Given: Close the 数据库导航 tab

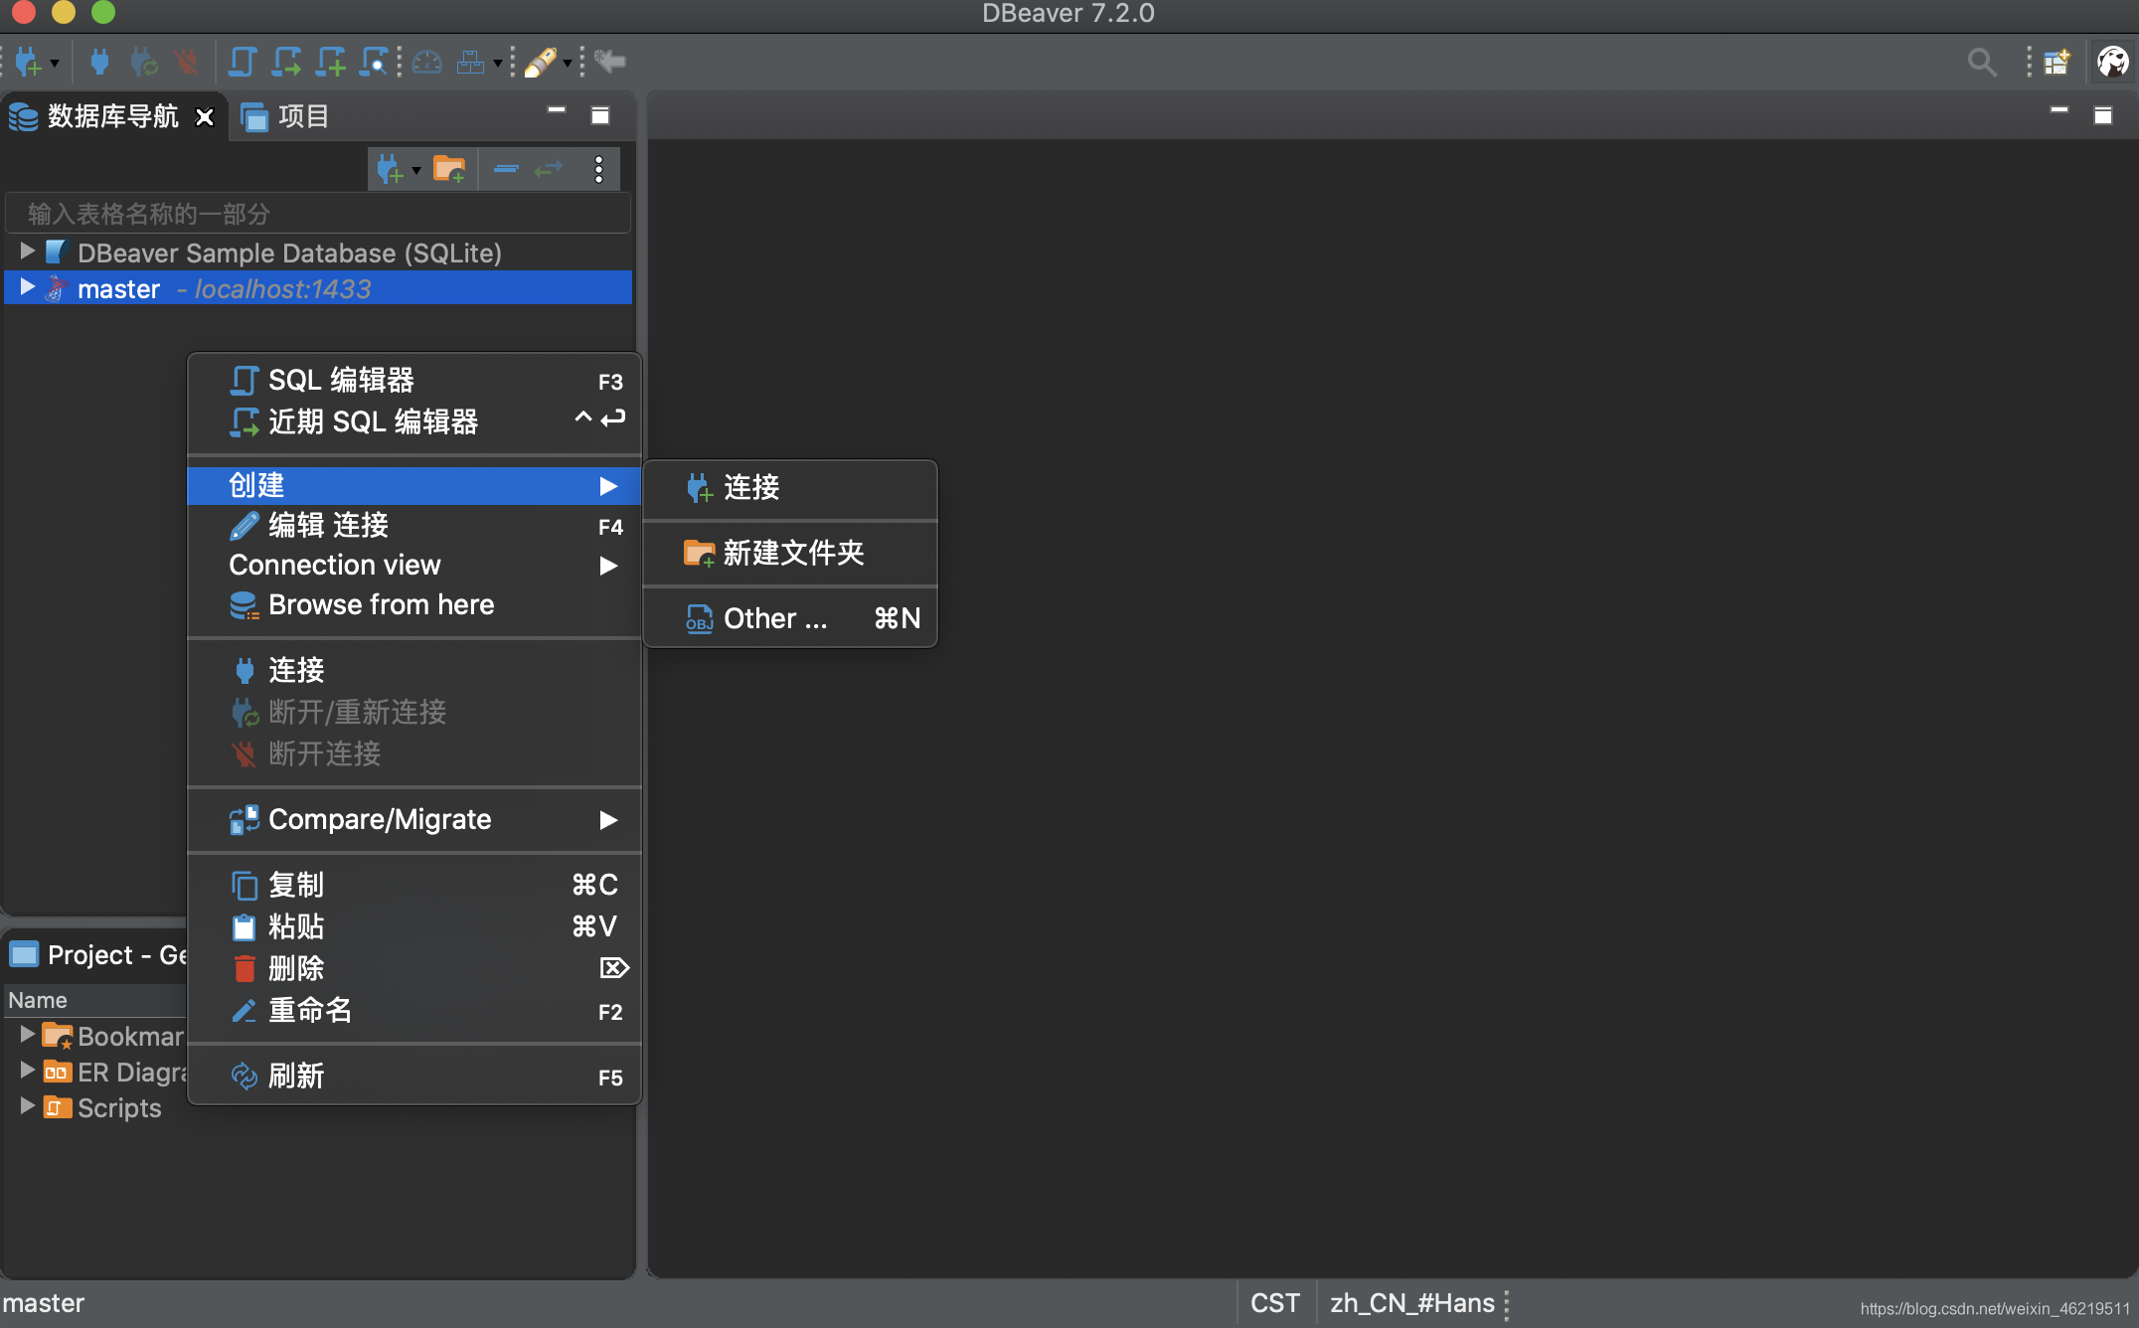Looking at the screenshot, I should 205,117.
